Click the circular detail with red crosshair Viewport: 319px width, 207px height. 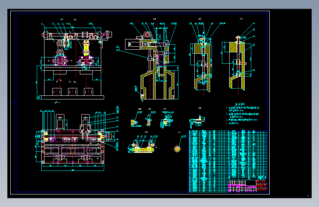point(177,149)
